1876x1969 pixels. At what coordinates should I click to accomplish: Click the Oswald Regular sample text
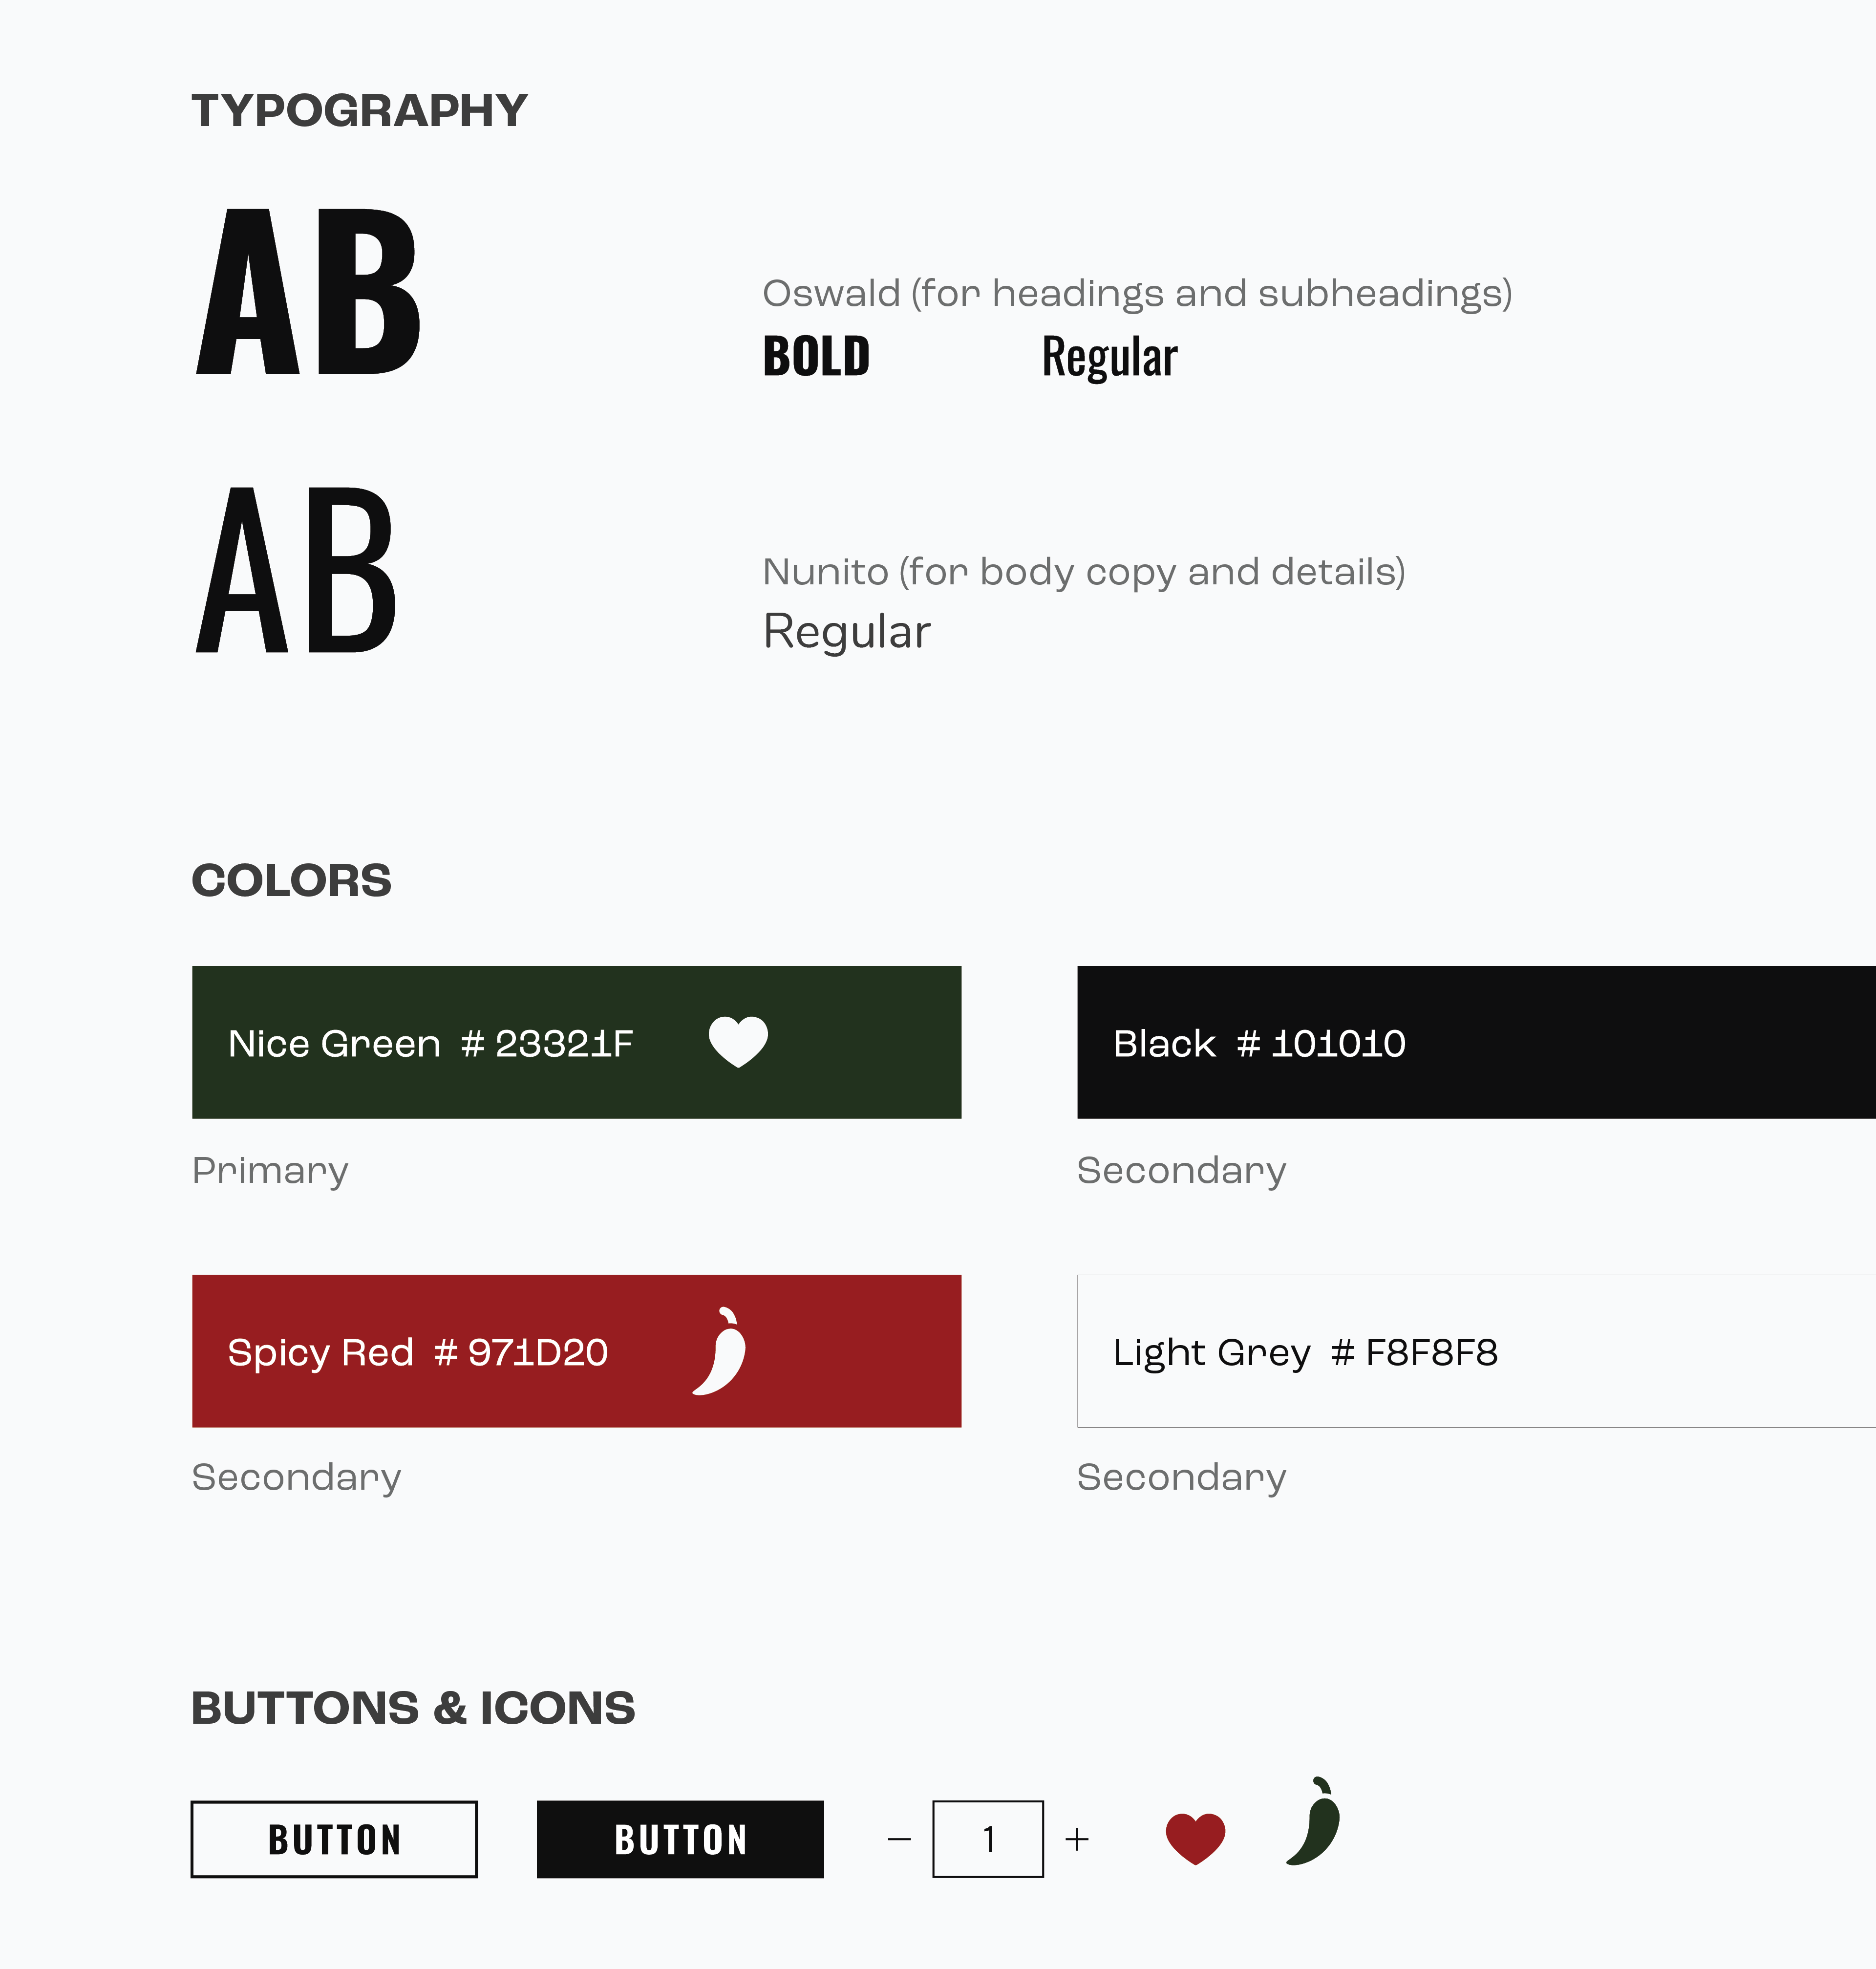point(1109,358)
